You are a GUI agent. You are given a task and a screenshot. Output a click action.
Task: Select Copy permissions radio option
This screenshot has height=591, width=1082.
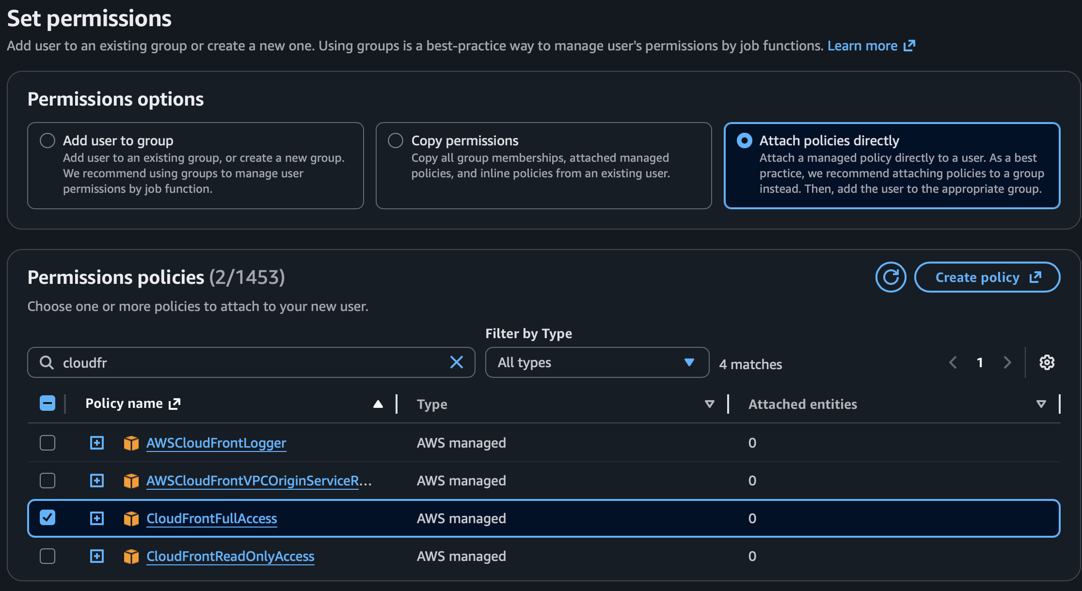396,140
